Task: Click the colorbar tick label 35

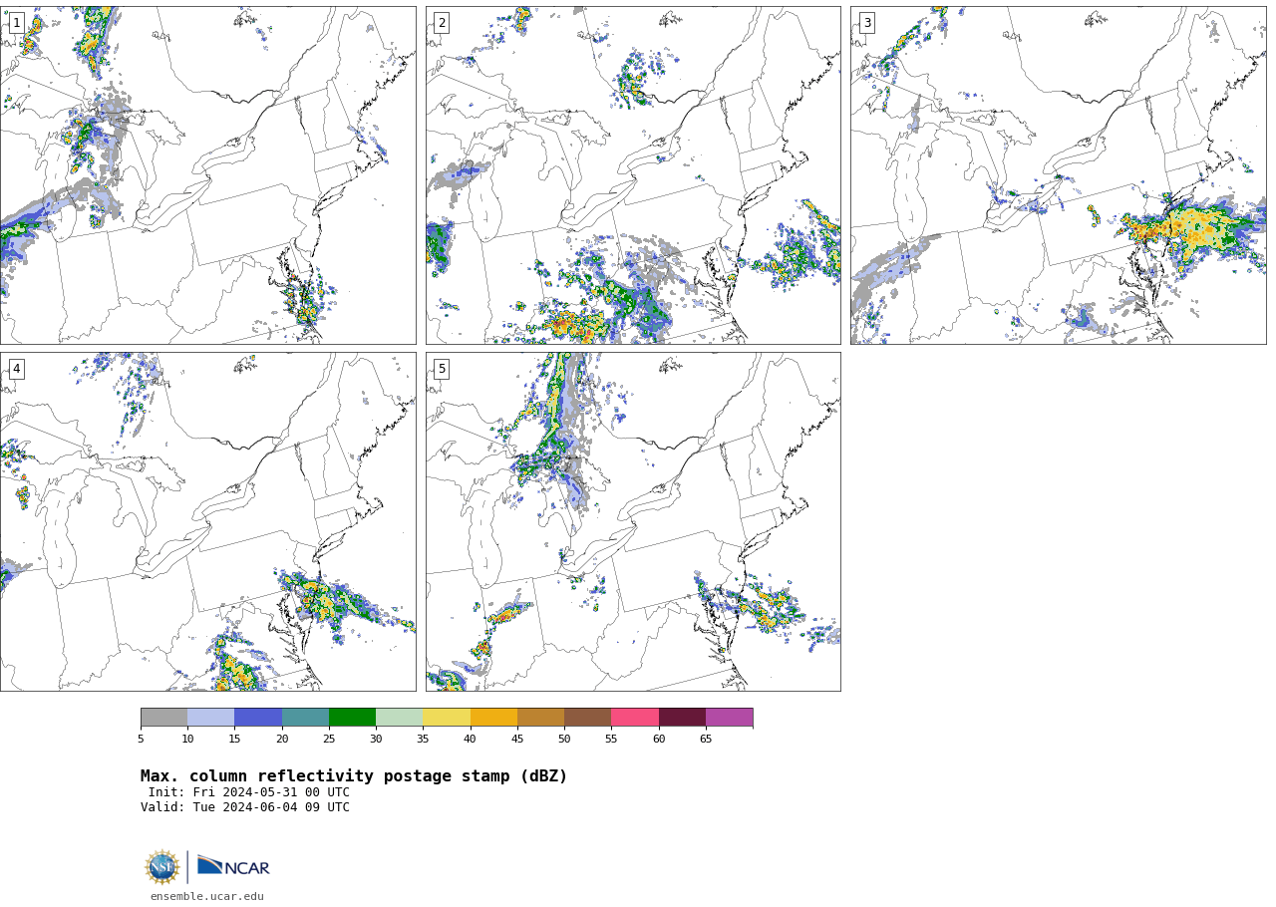Action: point(423,739)
